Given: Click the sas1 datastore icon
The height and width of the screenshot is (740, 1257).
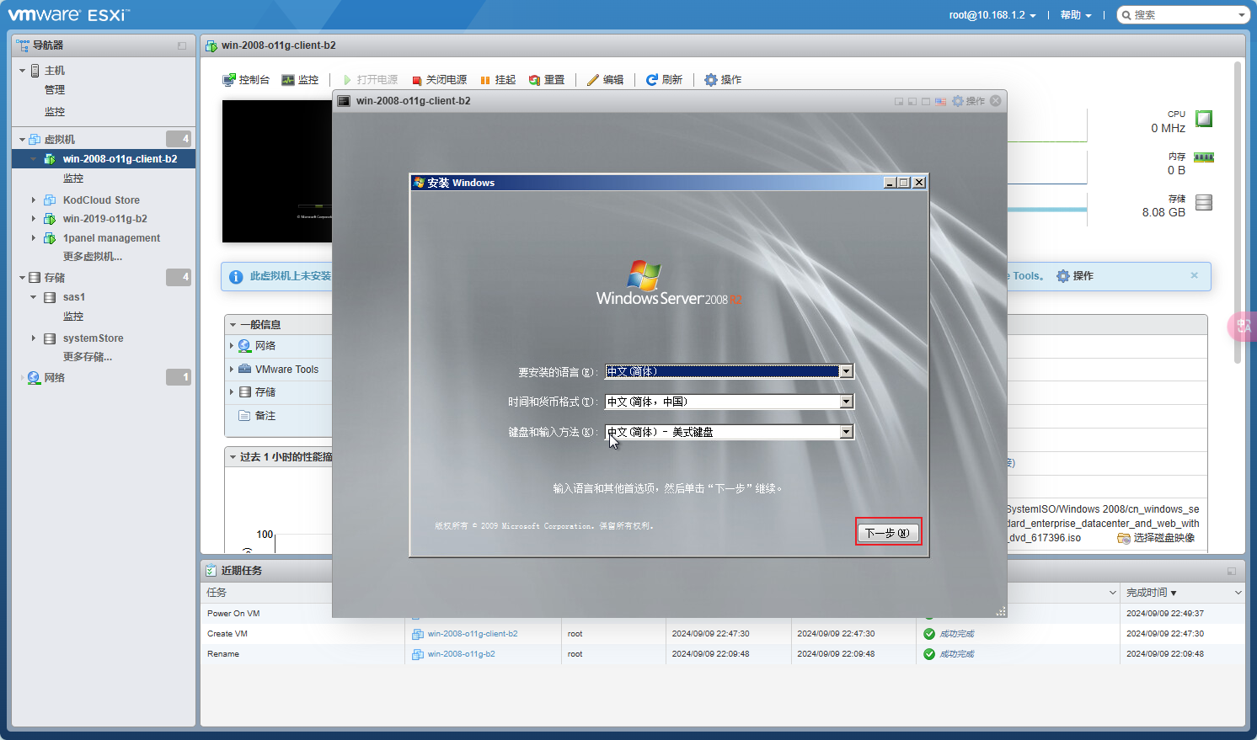Looking at the screenshot, I should 50,297.
